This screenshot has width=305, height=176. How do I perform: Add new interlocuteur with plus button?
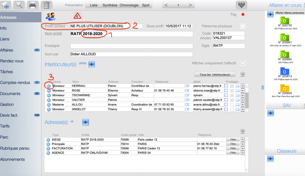click(91, 65)
